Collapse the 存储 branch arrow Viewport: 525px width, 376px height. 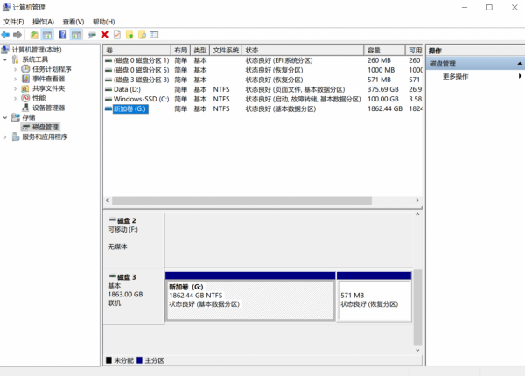[x=5, y=117]
